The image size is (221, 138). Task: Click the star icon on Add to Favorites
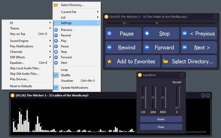(109, 62)
